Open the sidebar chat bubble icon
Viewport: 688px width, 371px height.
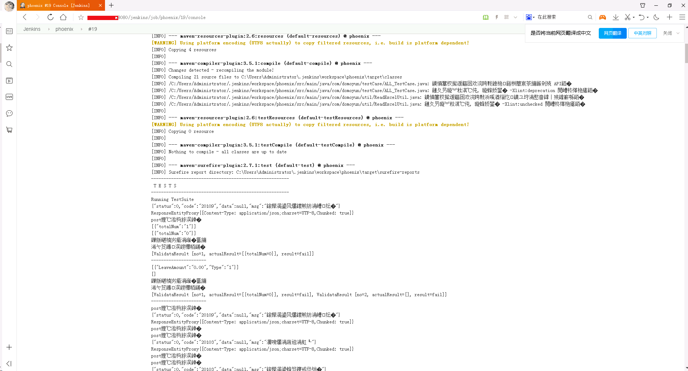click(x=9, y=114)
